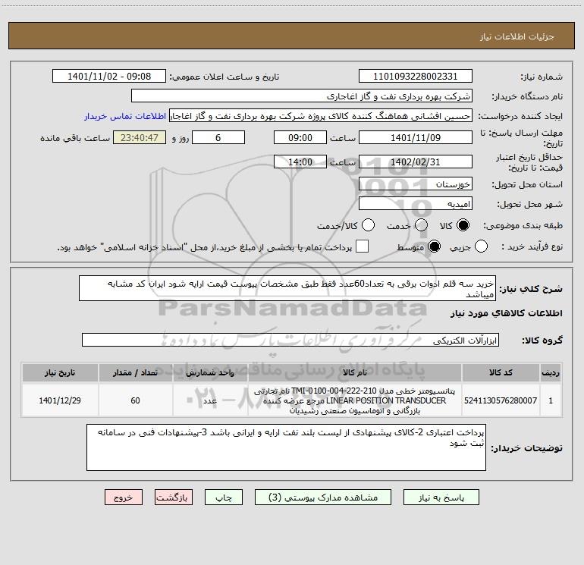Image resolution: width=584 pixels, height=565 pixels.
Task: Click the ردیف column header
Action: tap(551, 372)
